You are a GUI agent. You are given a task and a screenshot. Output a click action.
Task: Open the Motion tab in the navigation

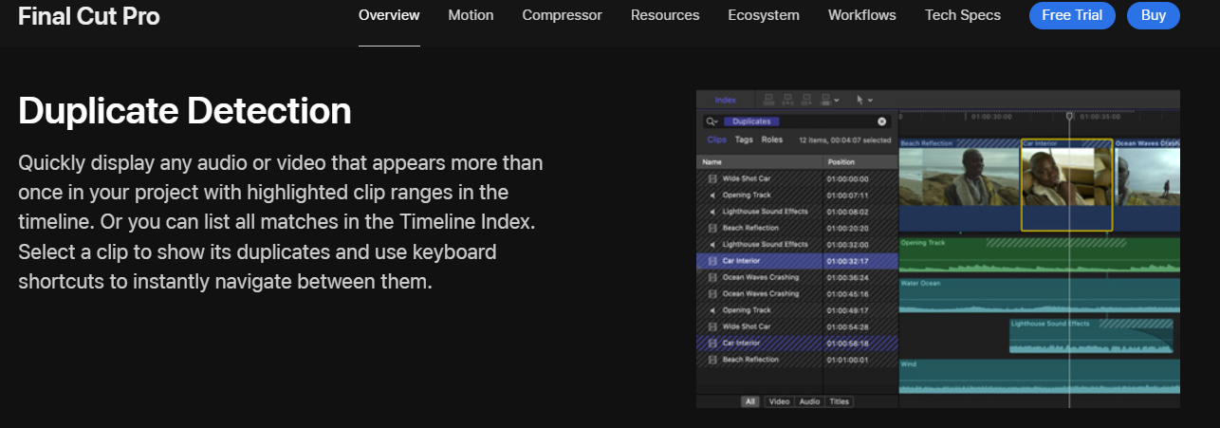click(x=471, y=15)
